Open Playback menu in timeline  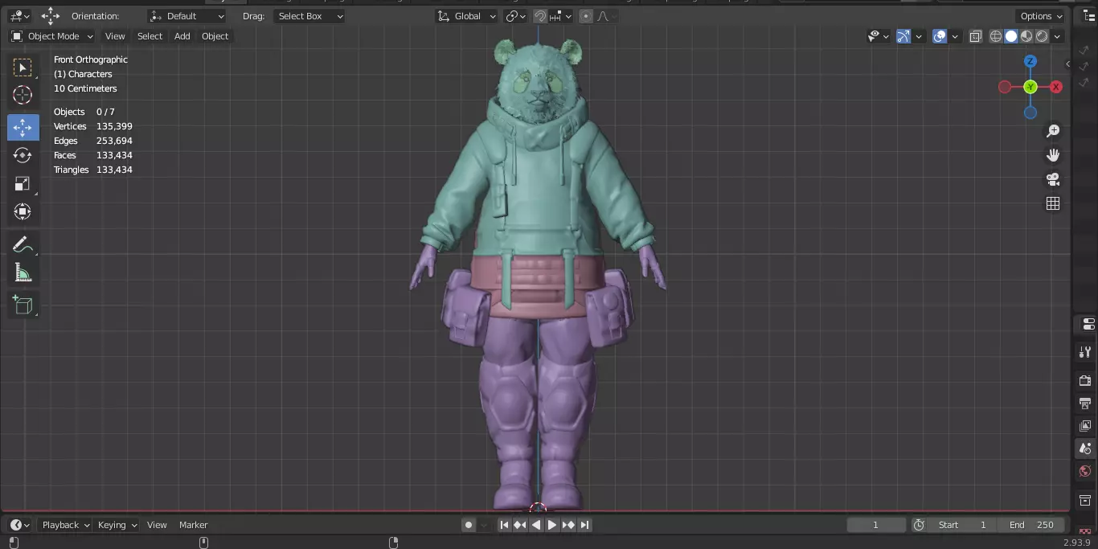click(x=66, y=525)
